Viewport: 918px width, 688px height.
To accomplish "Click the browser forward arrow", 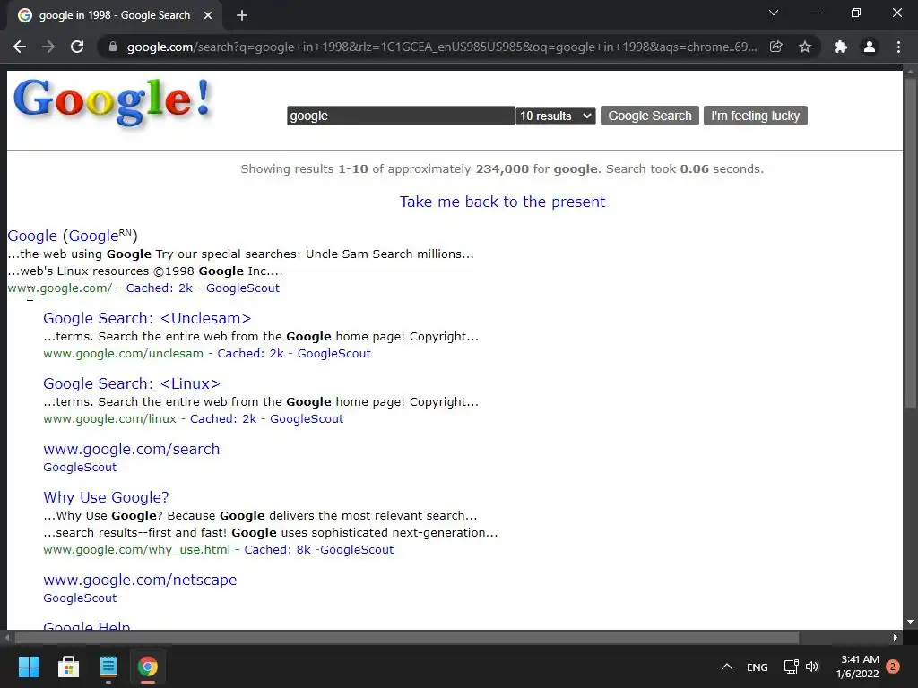I will pos(48,47).
